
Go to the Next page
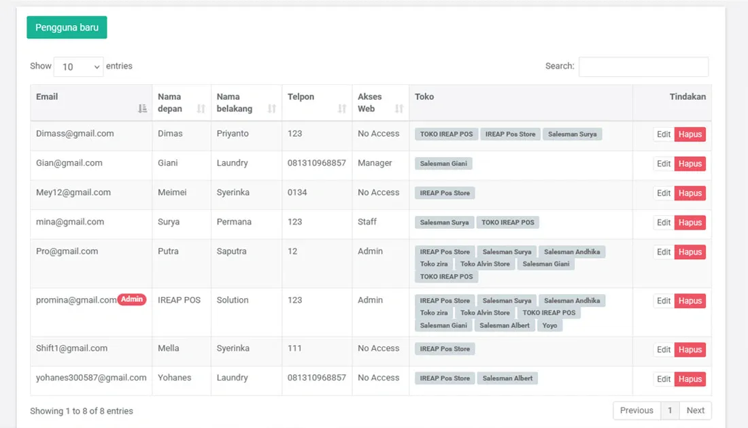[695, 410]
